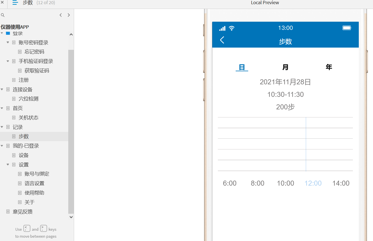Toggle the pages menu hamburger icon
373x241 pixels.
(15, 3)
